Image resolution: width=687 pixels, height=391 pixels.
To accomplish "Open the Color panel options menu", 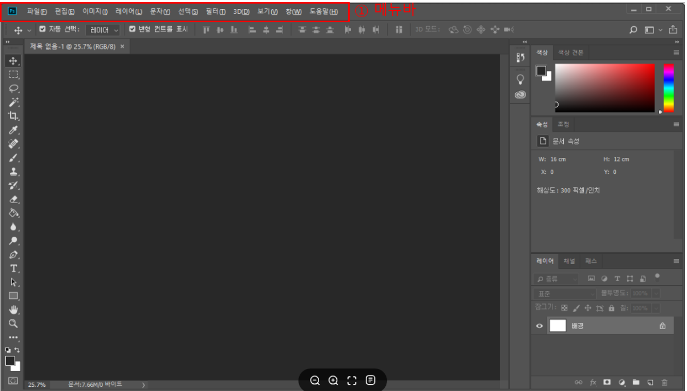I will click(x=676, y=53).
